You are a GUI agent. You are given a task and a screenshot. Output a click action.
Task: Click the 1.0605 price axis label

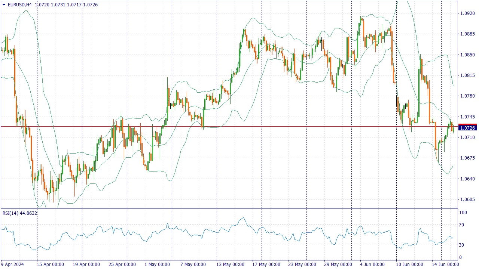pyautogui.click(x=467, y=199)
